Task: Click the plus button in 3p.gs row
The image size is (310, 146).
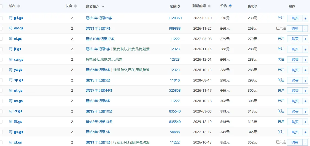Action: (305, 80)
